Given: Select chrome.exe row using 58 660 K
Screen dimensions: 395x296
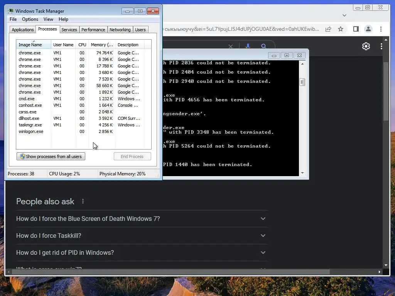Looking at the screenshot, I should point(84,86).
